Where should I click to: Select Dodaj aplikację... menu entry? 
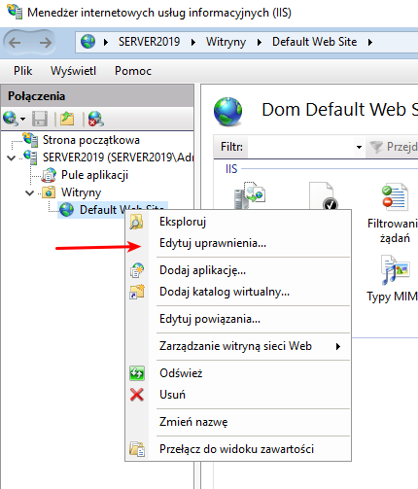click(202, 270)
